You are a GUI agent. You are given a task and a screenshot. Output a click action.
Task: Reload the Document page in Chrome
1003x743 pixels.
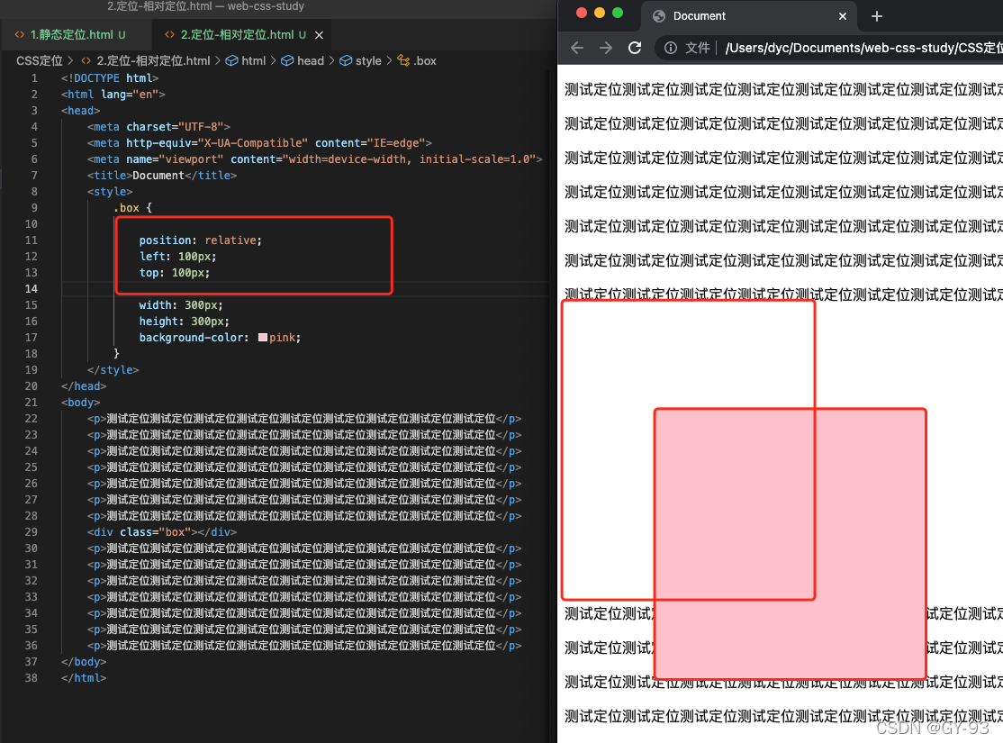[x=635, y=48]
